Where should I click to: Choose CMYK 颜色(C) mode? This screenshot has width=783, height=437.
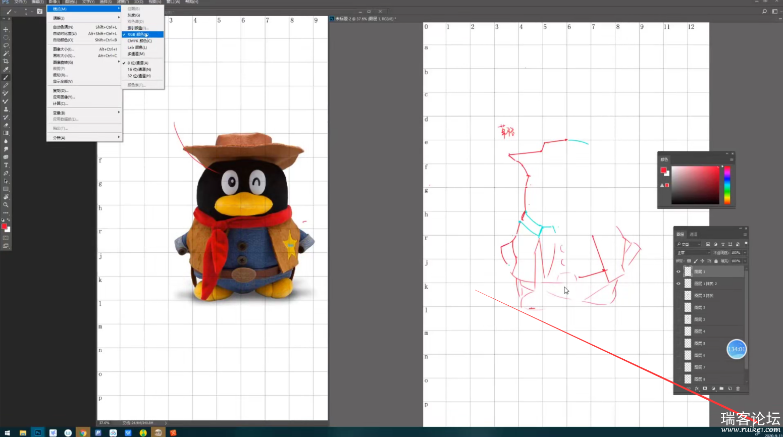tap(143, 41)
